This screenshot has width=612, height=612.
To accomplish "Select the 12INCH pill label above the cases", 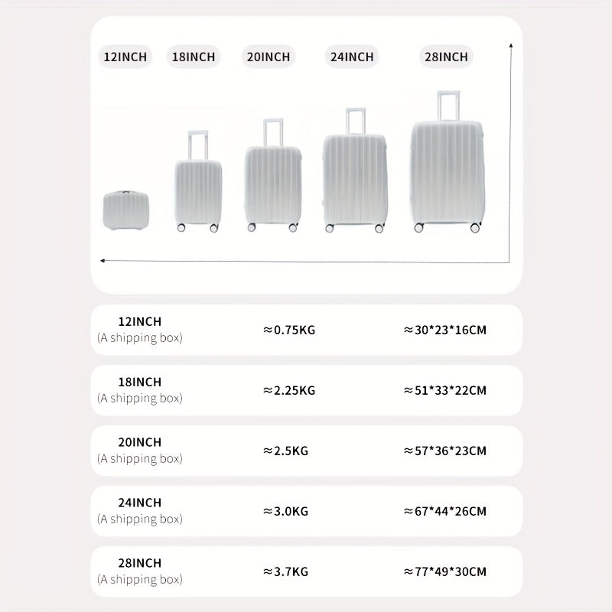I will (125, 57).
